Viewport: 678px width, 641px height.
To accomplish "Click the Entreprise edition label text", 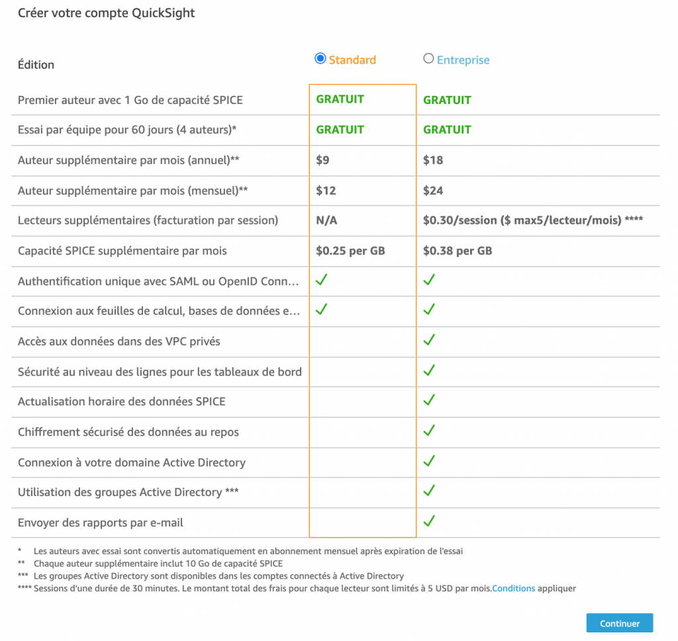I will (463, 60).
